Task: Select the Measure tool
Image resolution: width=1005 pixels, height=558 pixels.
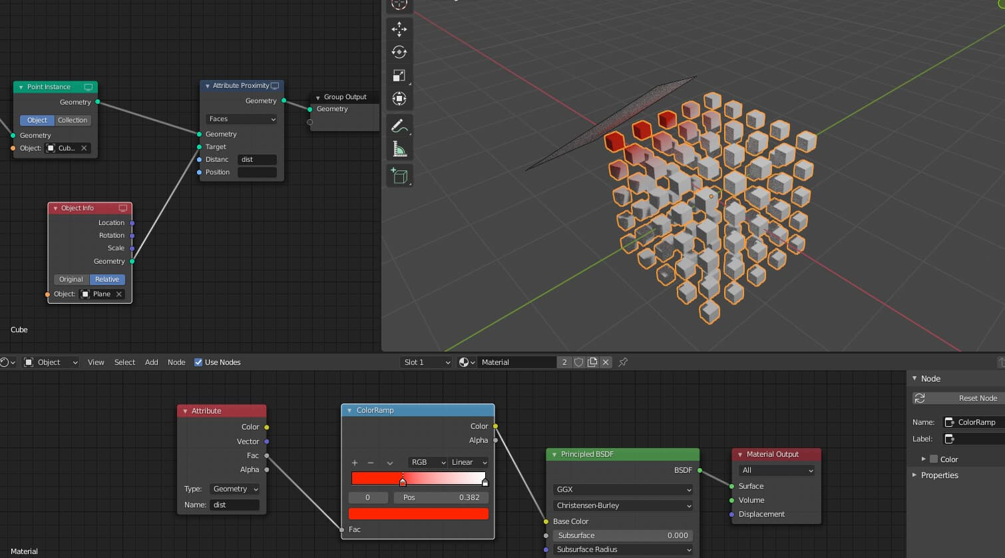Action: point(399,148)
